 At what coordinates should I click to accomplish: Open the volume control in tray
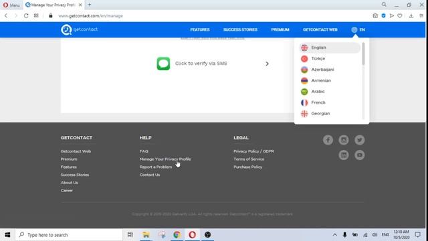tap(374, 235)
